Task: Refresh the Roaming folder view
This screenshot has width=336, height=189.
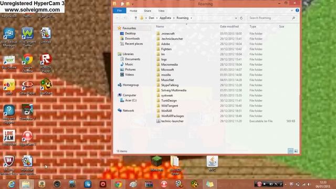Action: coord(241,18)
